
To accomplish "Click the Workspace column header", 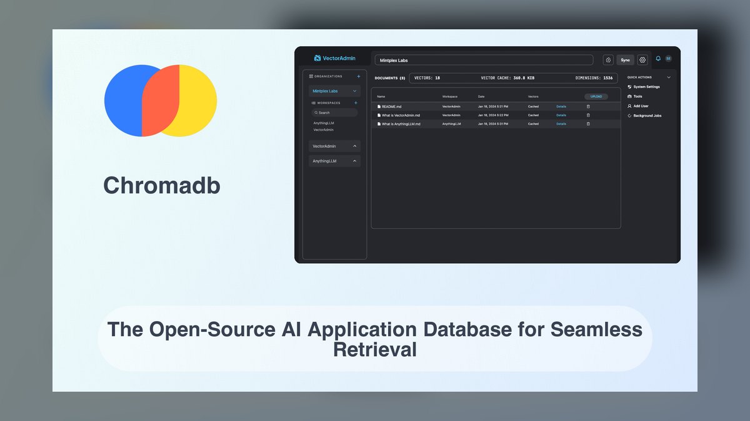I will 450,97.
